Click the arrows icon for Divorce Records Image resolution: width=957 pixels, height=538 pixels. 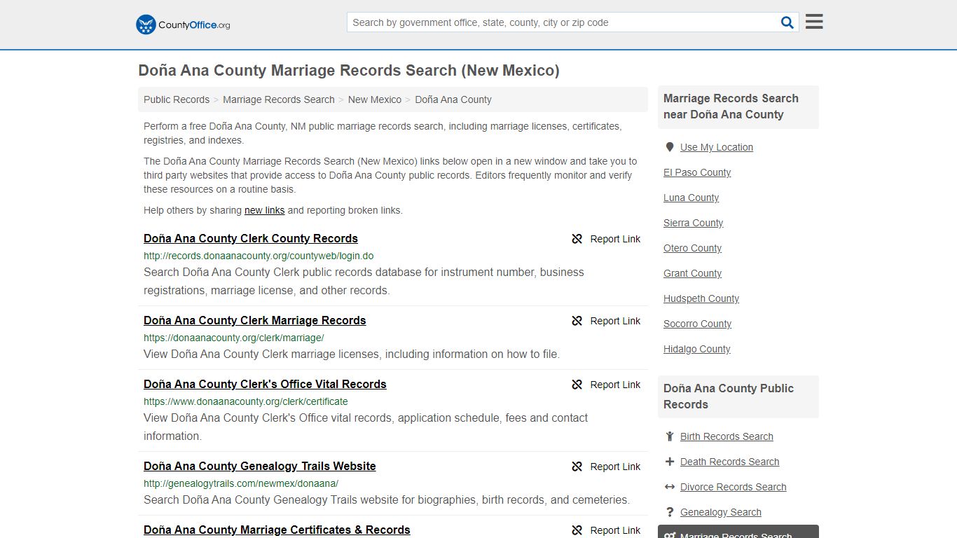(x=670, y=487)
